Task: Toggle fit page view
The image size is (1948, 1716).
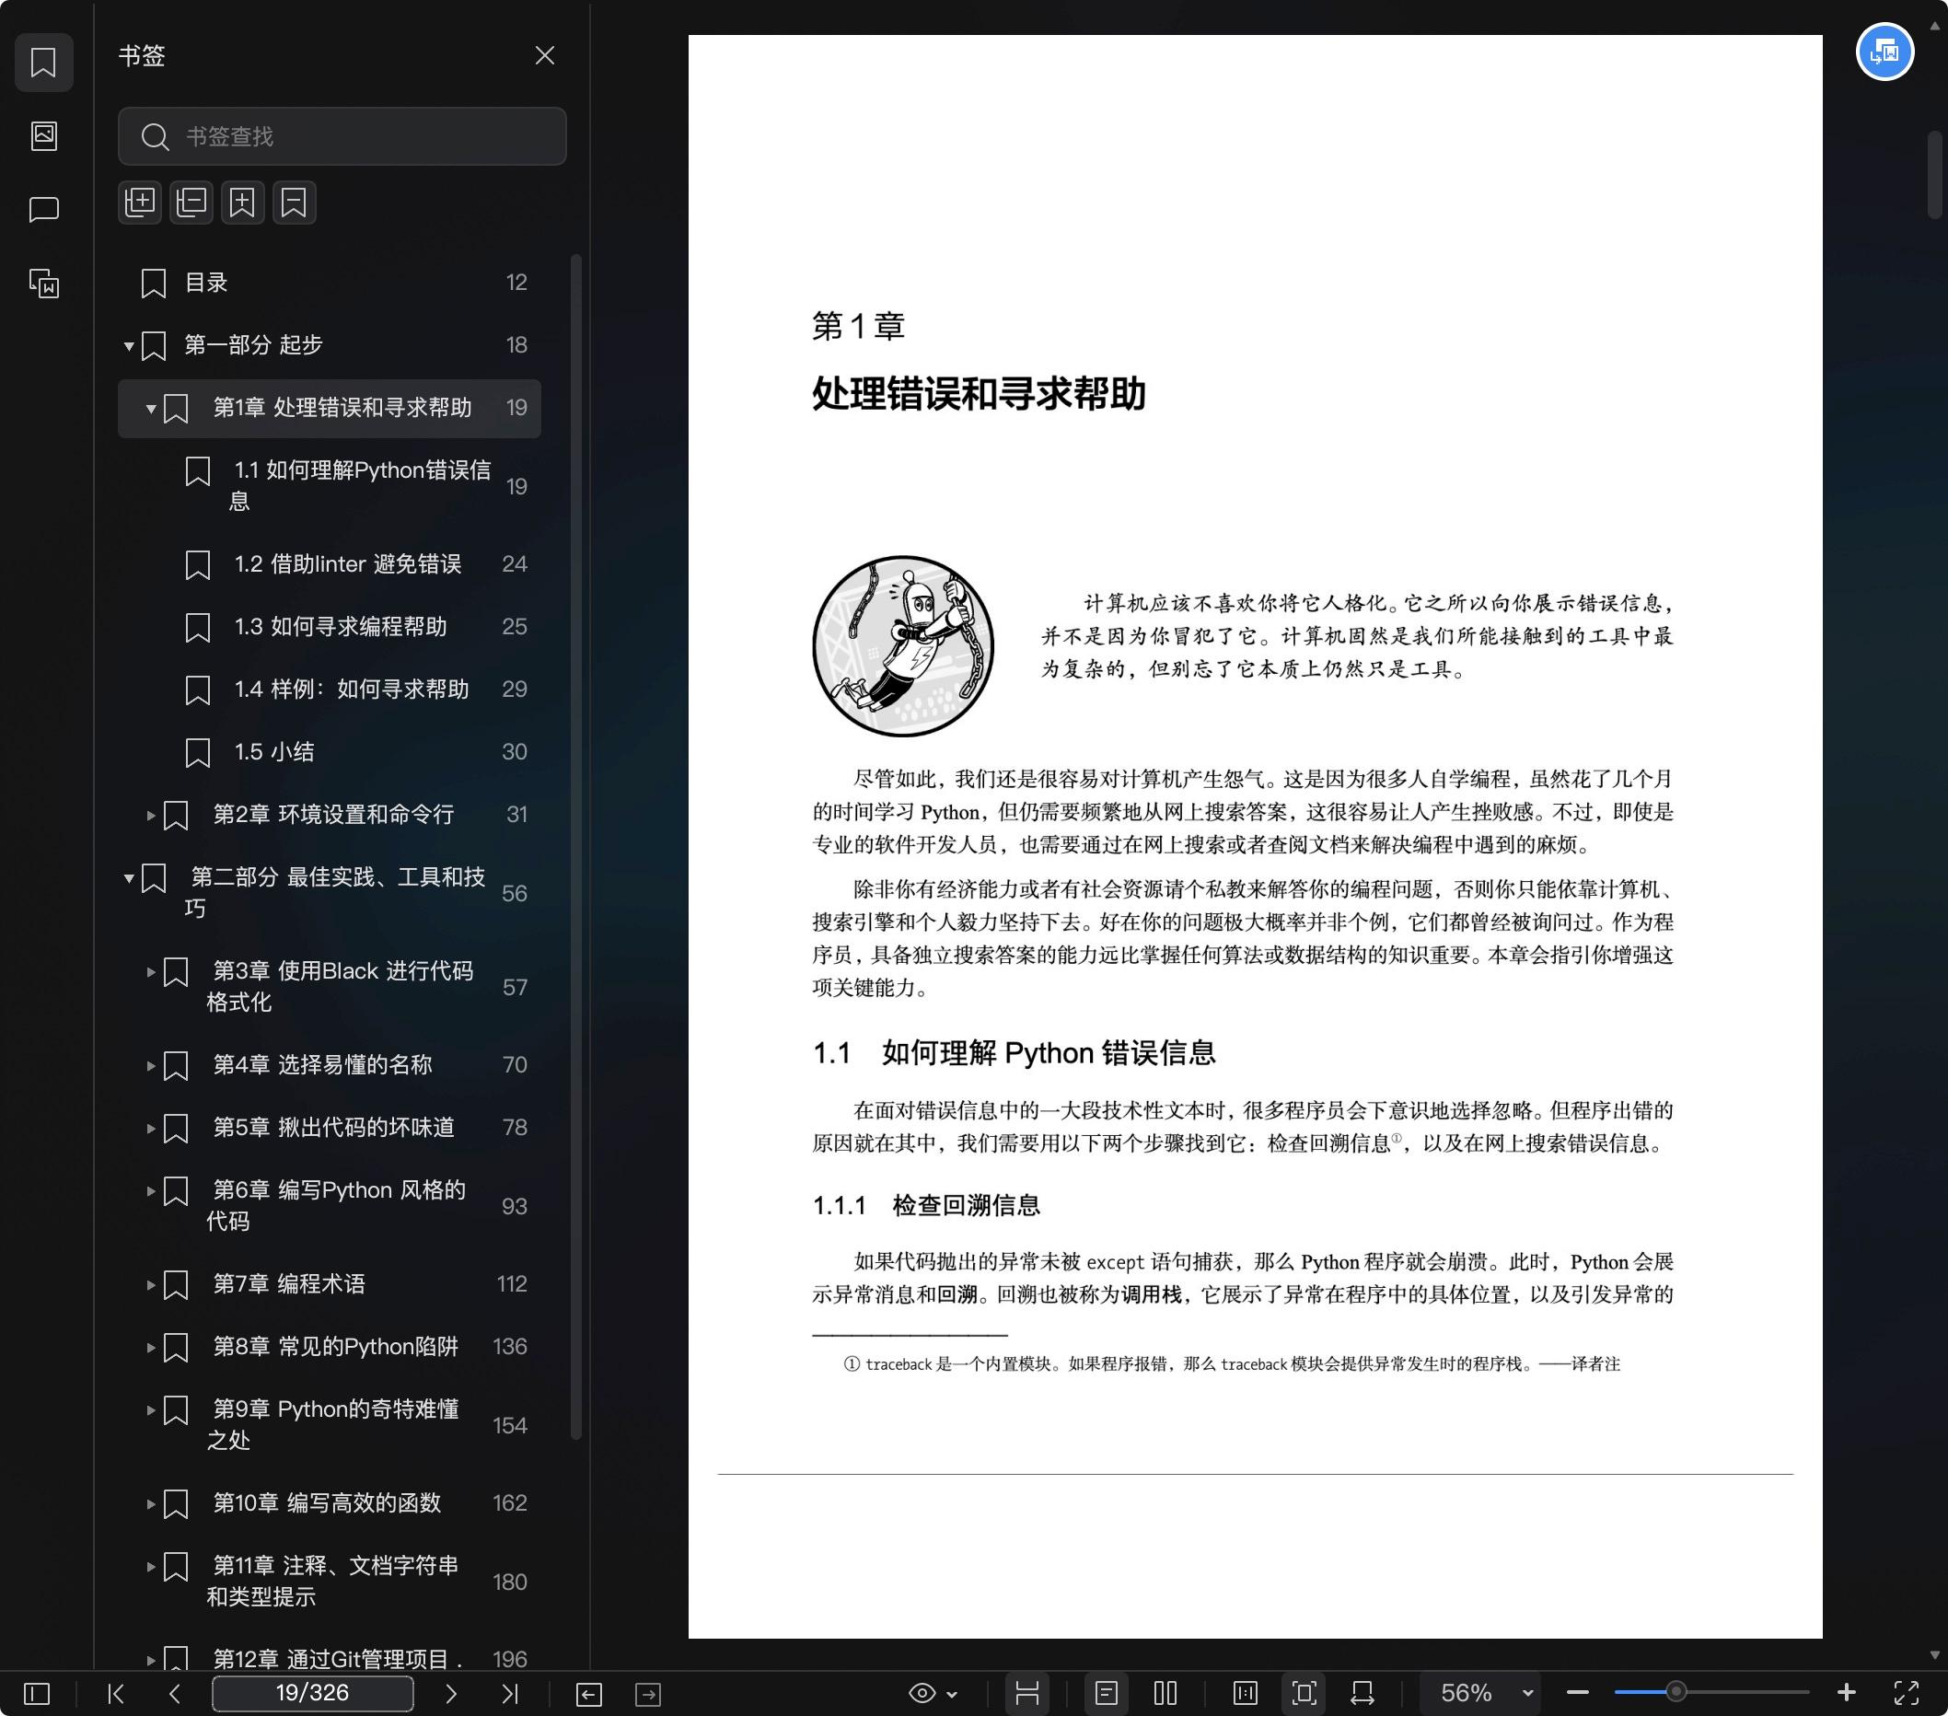Action: [1304, 1693]
